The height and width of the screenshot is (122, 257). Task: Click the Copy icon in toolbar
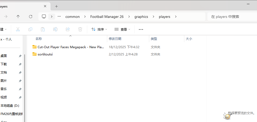30,29
